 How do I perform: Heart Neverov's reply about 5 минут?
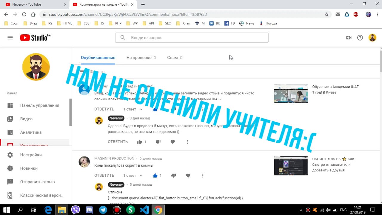coord(172,142)
